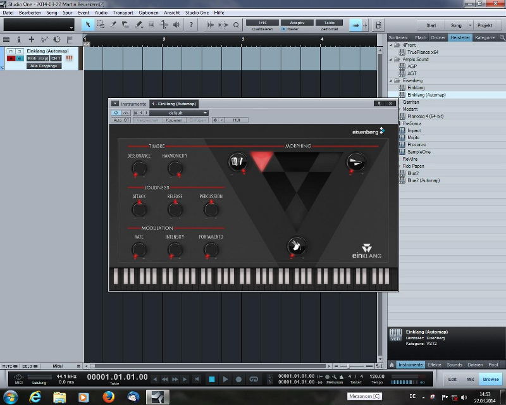Open the keyboard instrument icon on Einklang track

[x=69, y=58]
